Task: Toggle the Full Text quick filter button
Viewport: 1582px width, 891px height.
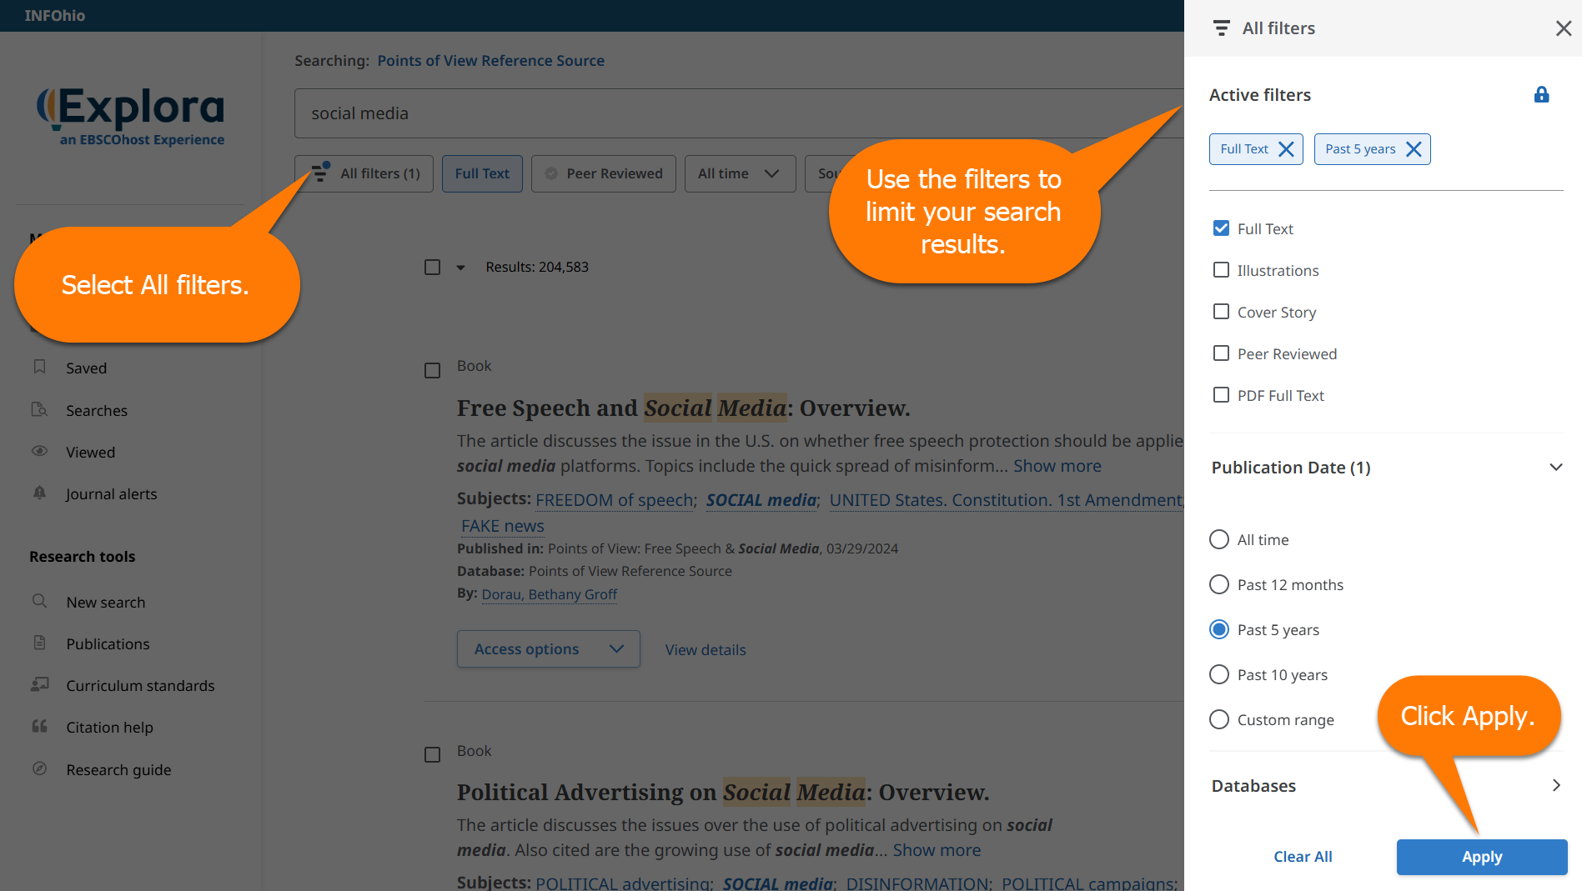Action: [482, 173]
